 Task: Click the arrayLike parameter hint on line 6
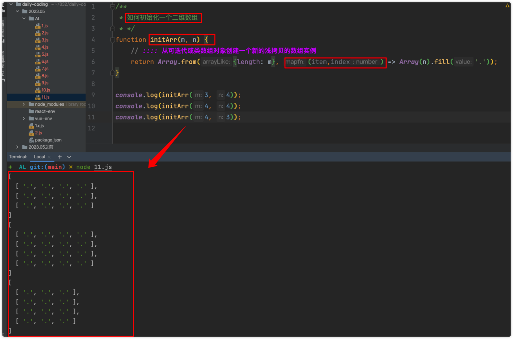[216, 62]
